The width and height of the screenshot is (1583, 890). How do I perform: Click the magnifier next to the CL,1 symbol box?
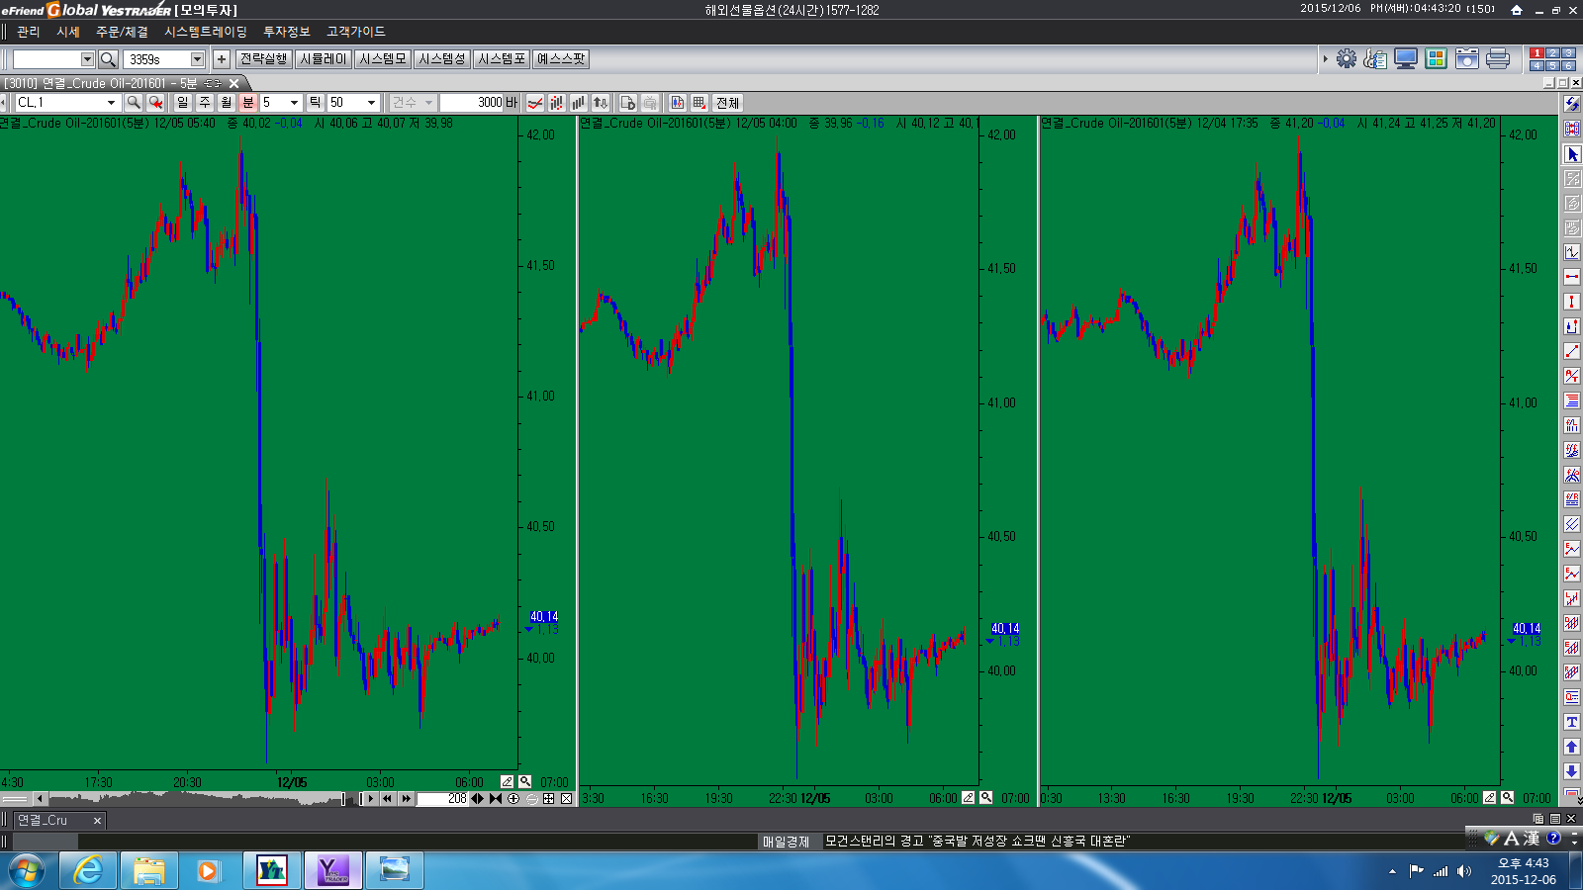coord(134,103)
